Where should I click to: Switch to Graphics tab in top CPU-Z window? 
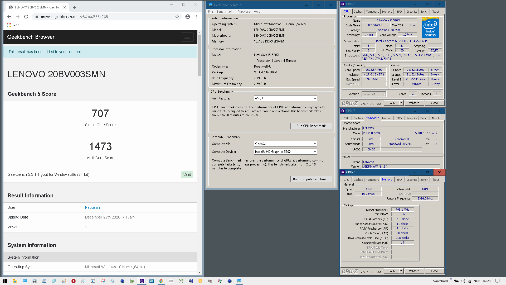click(412, 12)
